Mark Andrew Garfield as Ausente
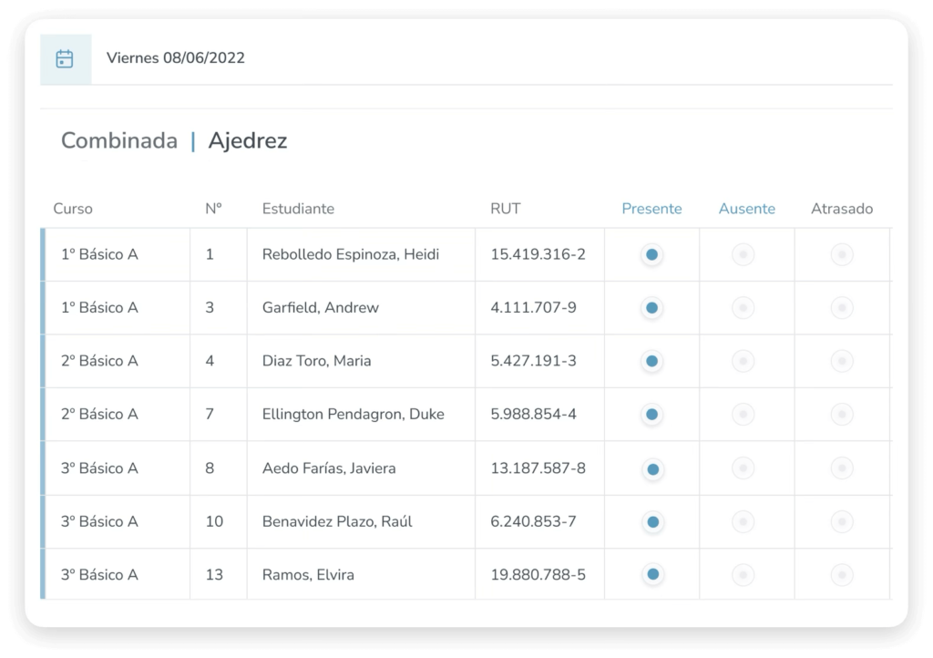 tap(743, 308)
